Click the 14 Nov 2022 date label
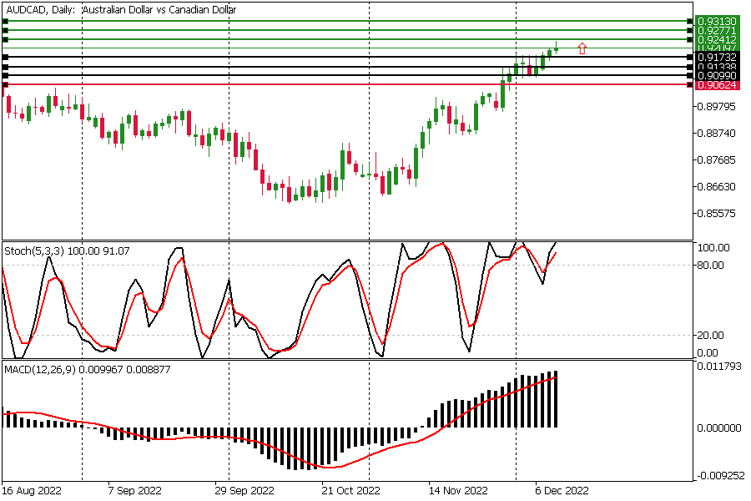This screenshot has height=501, width=751. (x=458, y=491)
